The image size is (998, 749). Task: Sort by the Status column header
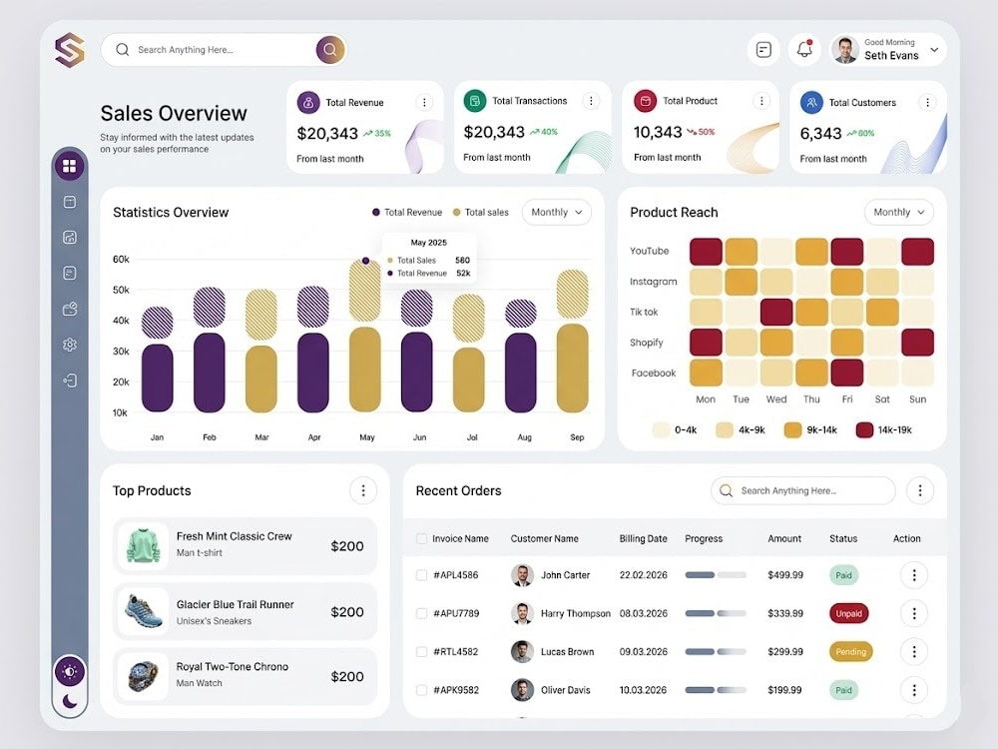pos(843,539)
